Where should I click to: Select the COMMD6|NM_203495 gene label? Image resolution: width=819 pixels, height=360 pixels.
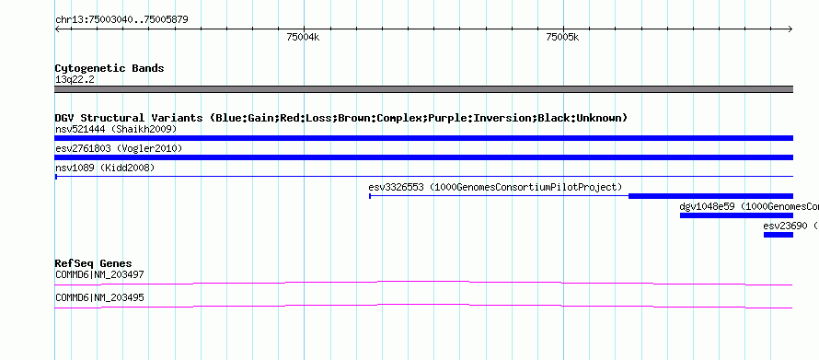(x=99, y=297)
